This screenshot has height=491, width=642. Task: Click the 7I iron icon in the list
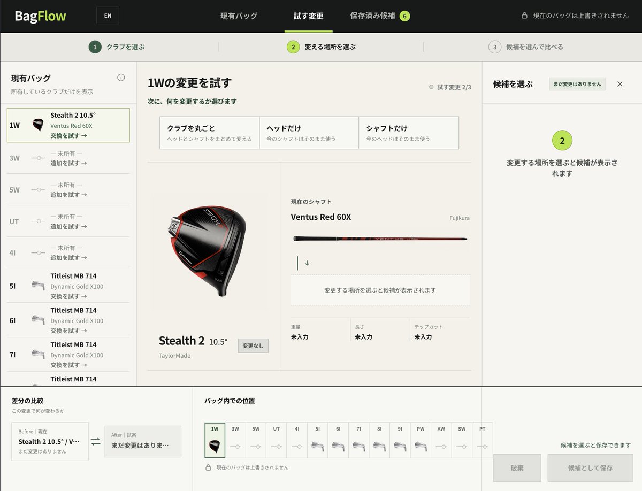point(38,355)
